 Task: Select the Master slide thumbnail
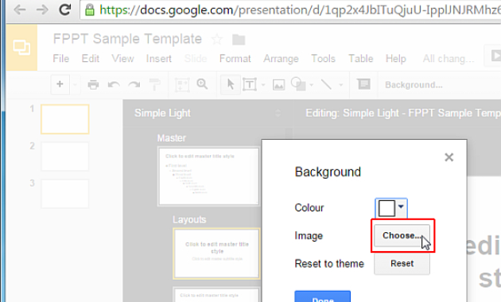click(x=208, y=176)
